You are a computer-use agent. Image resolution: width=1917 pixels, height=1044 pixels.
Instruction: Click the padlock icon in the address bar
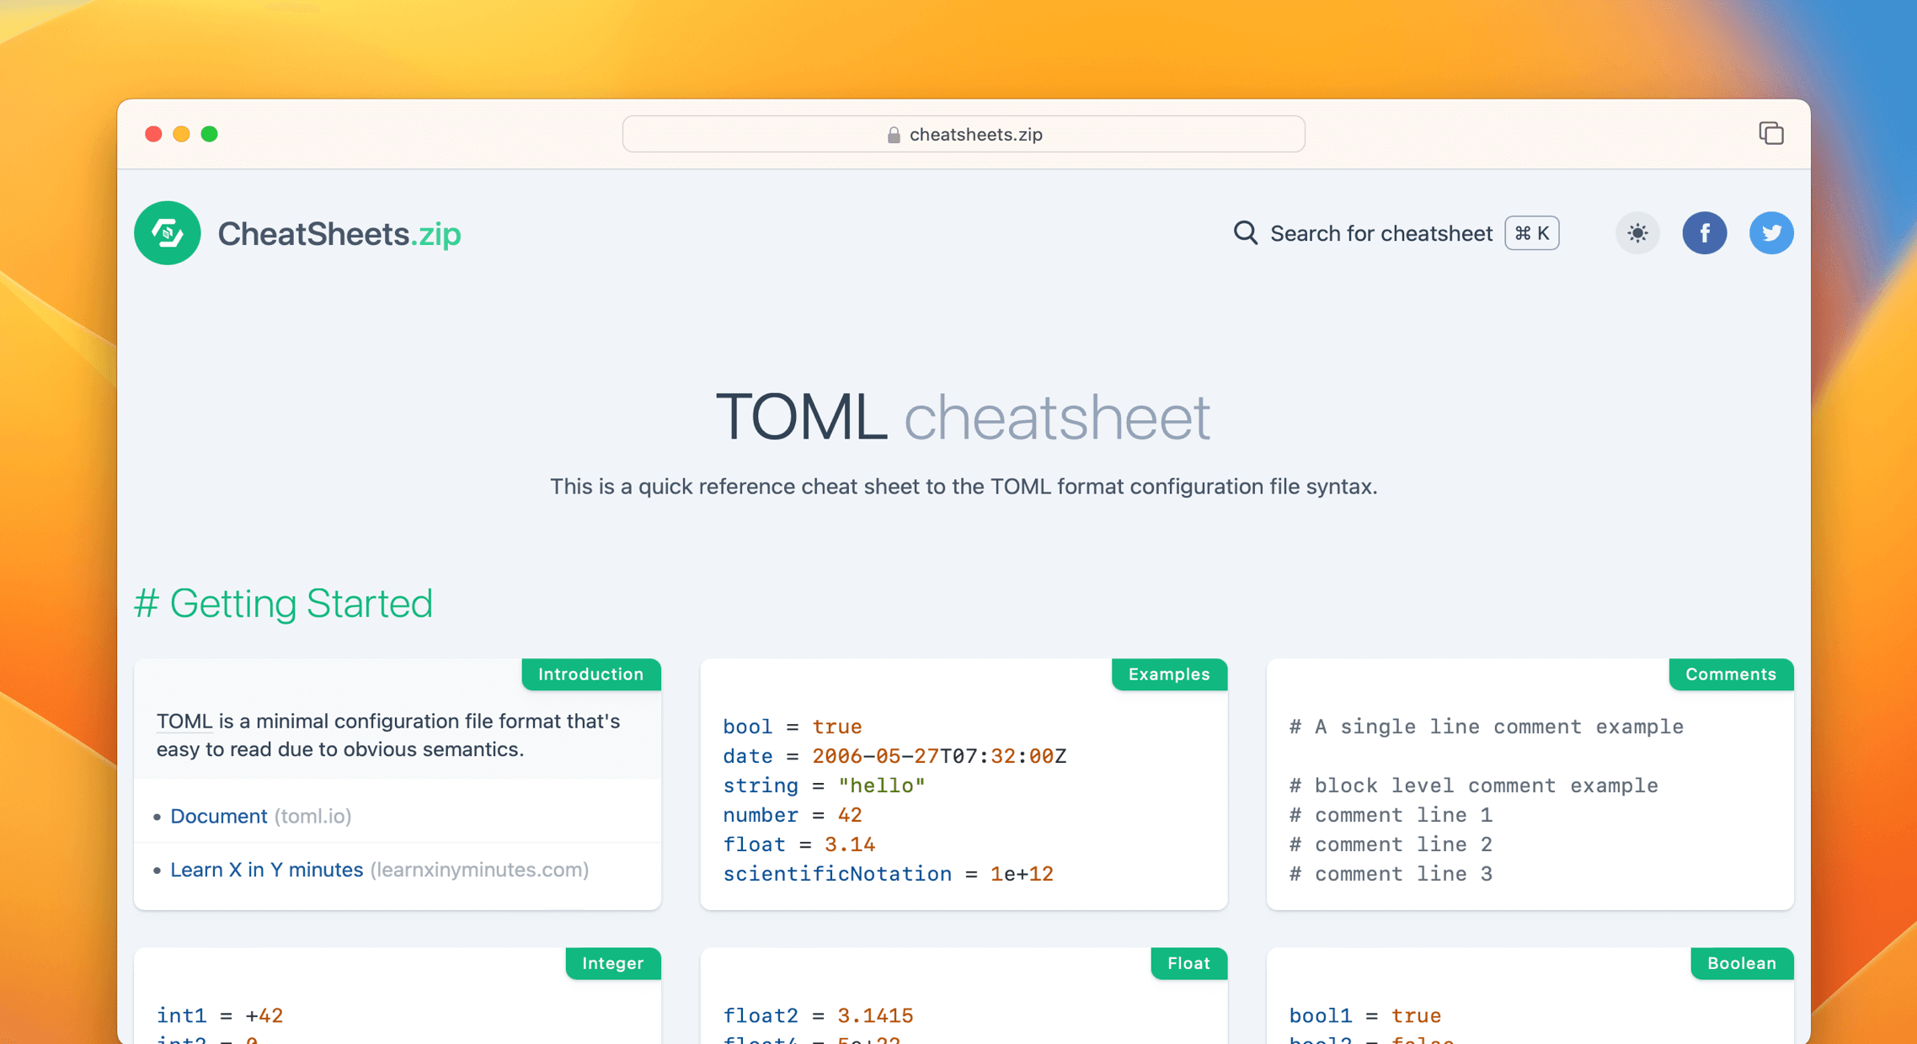coord(892,134)
